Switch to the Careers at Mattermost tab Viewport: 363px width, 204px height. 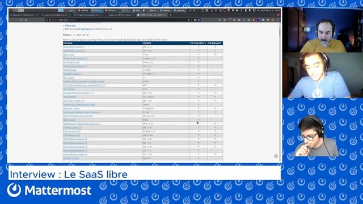[24, 15]
